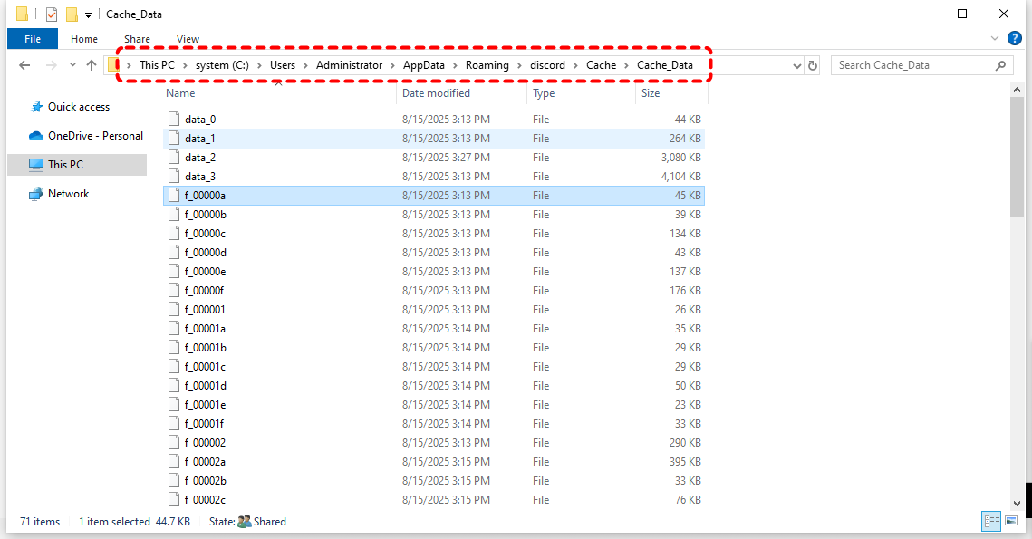Click the OneDrive cloud icon
The width and height of the screenshot is (1032, 539).
pos(35,136)
